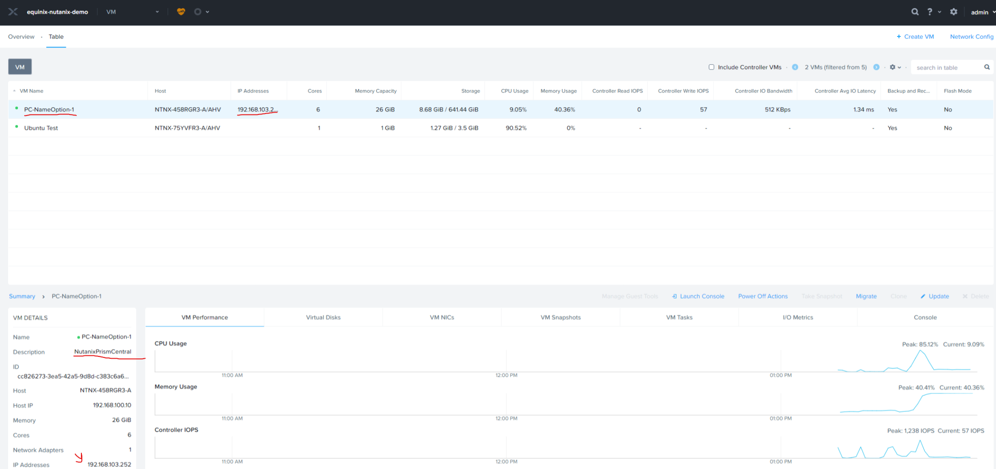Click the Launch Console icon

click(674, 296)
